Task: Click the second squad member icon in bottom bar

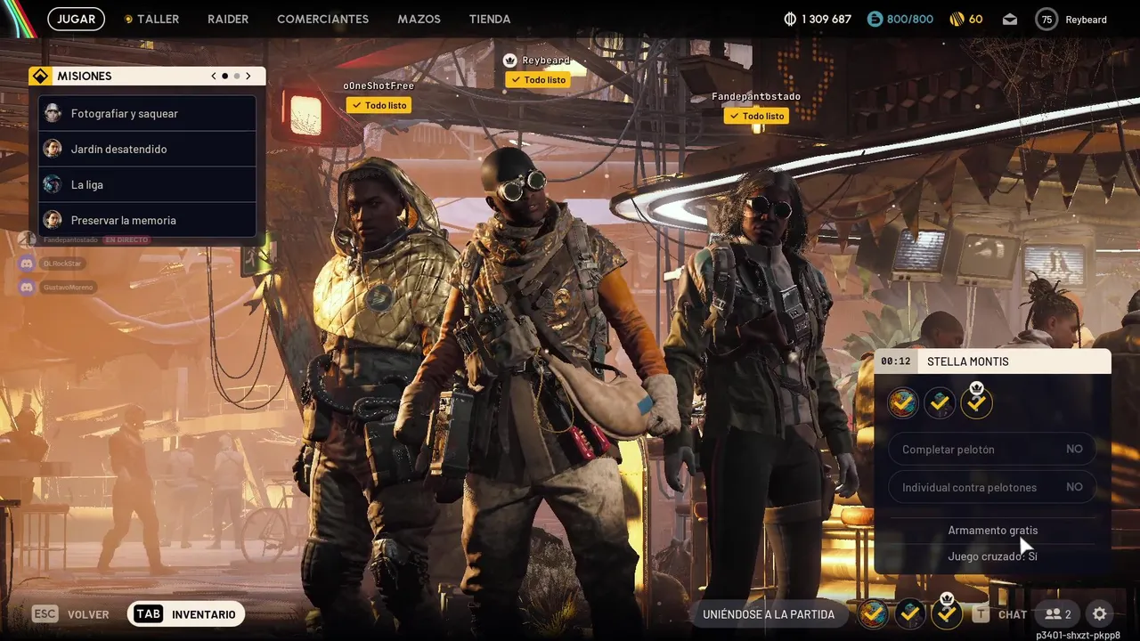Action: pos(909,613)
